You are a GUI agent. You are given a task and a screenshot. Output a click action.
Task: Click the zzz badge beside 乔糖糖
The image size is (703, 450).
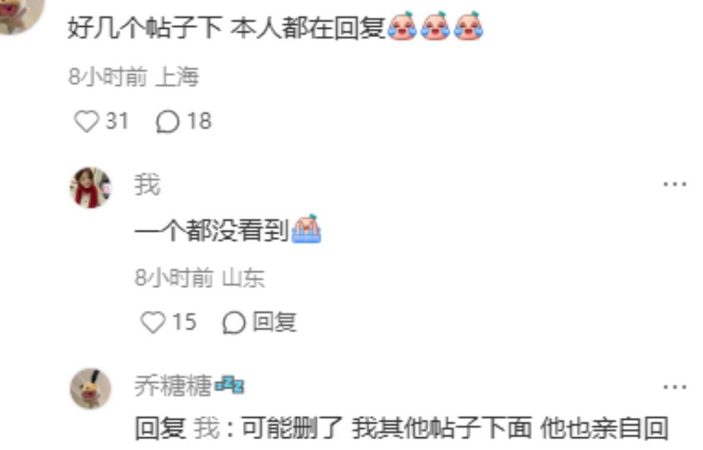[230, 385]
